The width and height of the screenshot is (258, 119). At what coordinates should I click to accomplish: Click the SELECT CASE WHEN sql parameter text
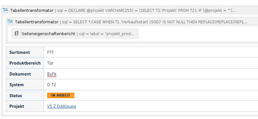pos(155,22)
